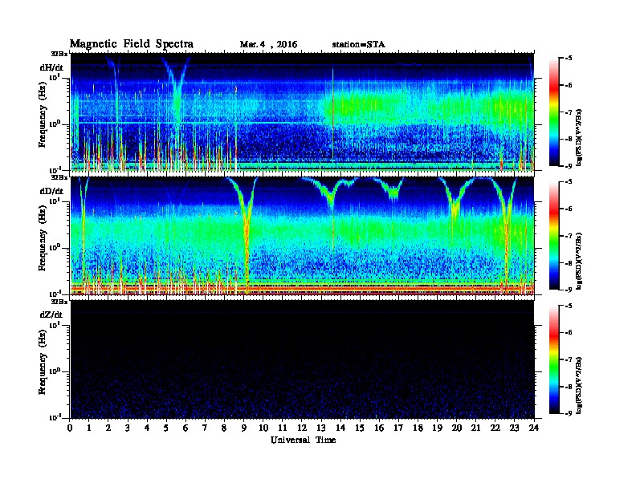Click the hour 23 tick label on time axis
Viewport: 636px width, 491px height.
[x=515, y=428]
